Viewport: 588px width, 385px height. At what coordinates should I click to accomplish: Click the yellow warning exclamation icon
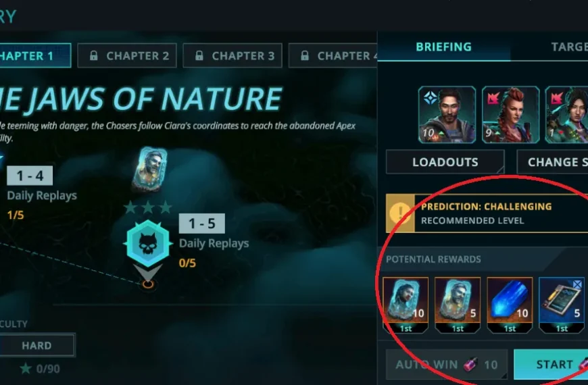point(400,213)
